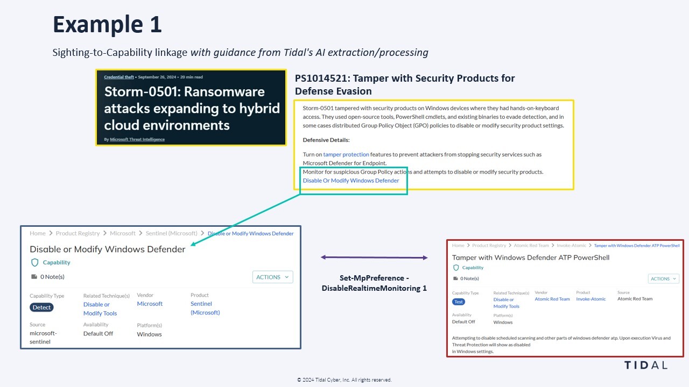Click the Defensive Details subheading
Image resolution: width=689 pixels, height=387 pixels.
[x=326, y=140]
